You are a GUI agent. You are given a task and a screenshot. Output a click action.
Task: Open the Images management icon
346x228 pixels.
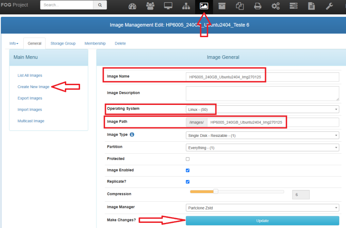pos(204,6)
